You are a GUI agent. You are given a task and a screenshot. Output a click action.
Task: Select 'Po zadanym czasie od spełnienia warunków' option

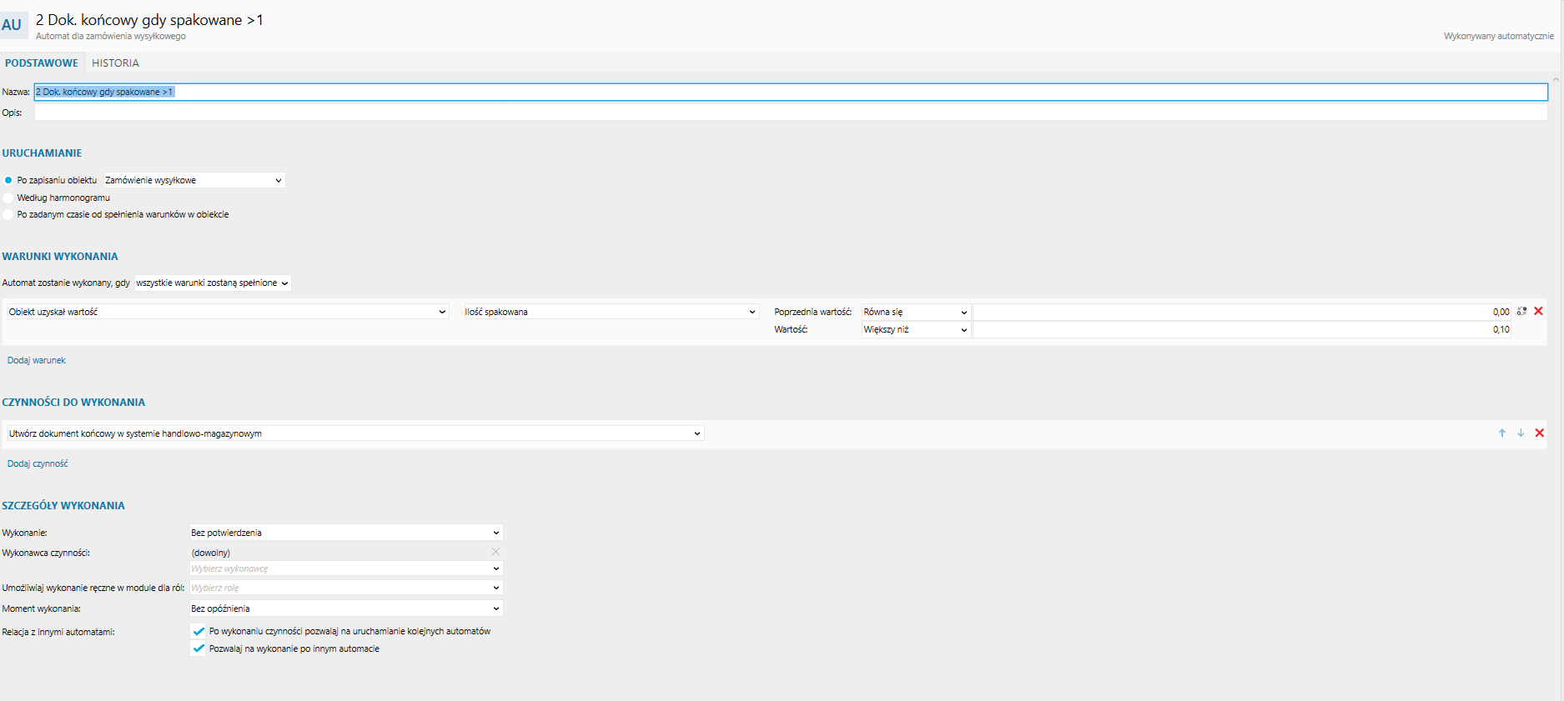(x=8, y=214)
